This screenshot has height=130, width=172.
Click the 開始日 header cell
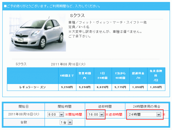click(x=24, y=107)
